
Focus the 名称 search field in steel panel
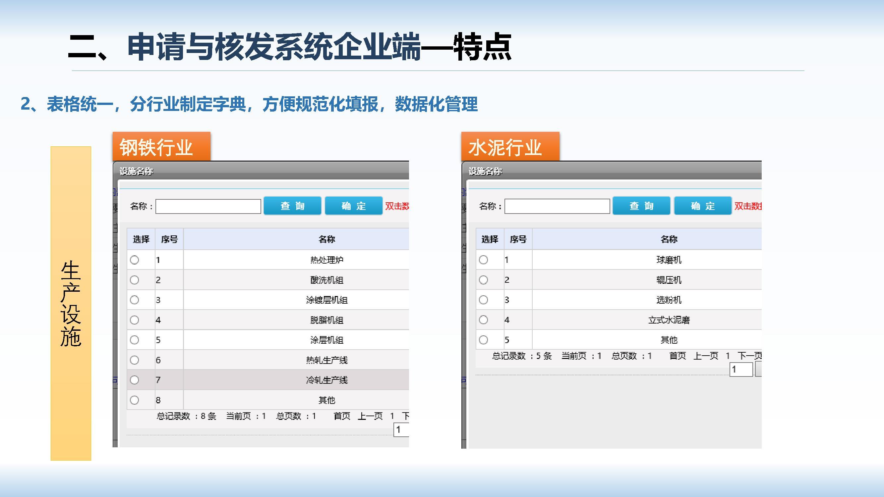tap(208, 206)
